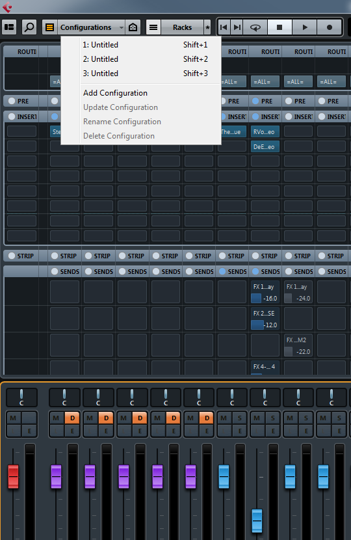Open the Ste insert slot
The height and width of the screenshot is (540, 351).
pos(56,131)
